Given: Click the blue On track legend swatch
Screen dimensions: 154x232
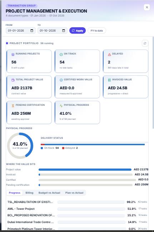Looking at the screenshot, I should coord(42,148).
